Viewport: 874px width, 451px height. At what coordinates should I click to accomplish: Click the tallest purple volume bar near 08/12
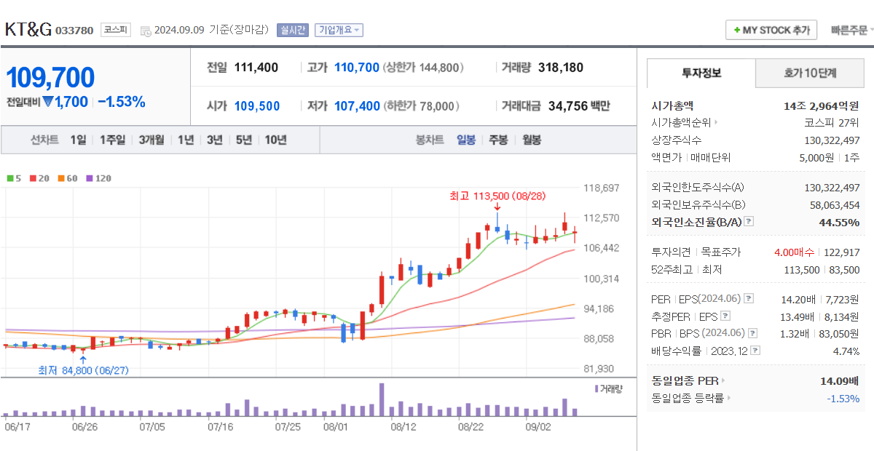click(381, 399)
